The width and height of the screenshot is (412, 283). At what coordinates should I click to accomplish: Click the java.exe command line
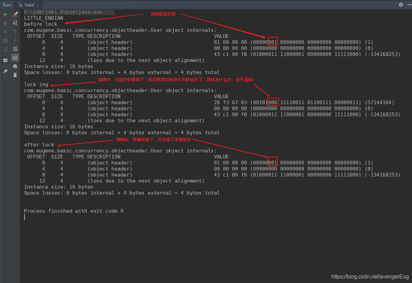pos(69,12)
